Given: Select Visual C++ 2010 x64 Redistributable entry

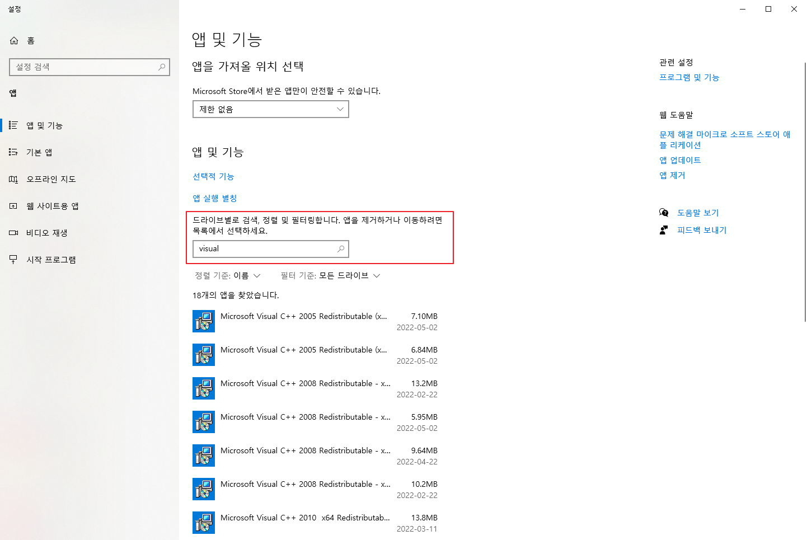Looking at the screenshot, I should [x=316, y=523].
